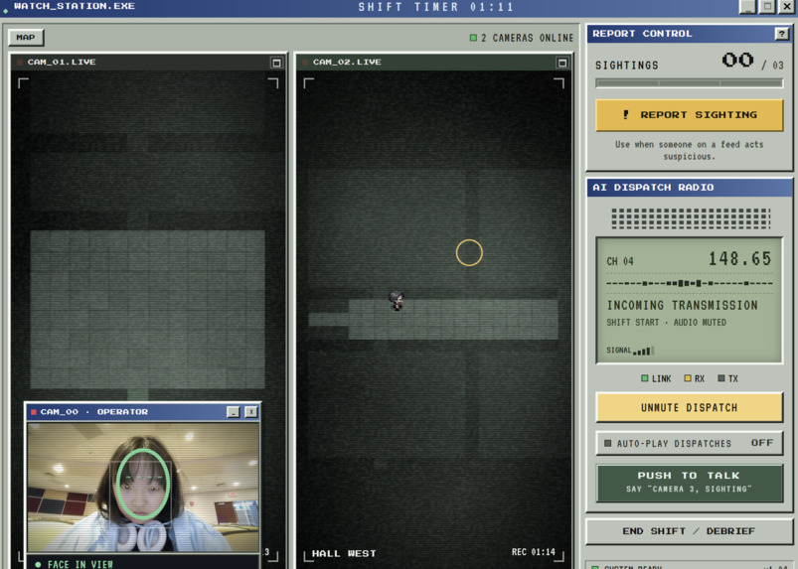Maximize the CAM_01.LIVE feed

click(276, 63)
